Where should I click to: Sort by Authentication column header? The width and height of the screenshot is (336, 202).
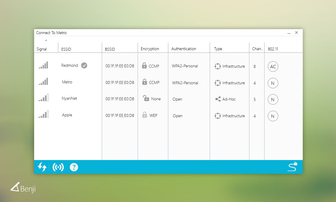[184, 49]
